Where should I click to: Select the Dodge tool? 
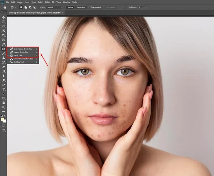coord(4,80)
